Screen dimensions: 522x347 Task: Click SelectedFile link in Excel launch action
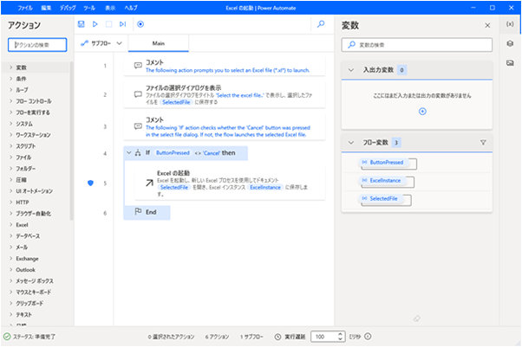(174, 188)
